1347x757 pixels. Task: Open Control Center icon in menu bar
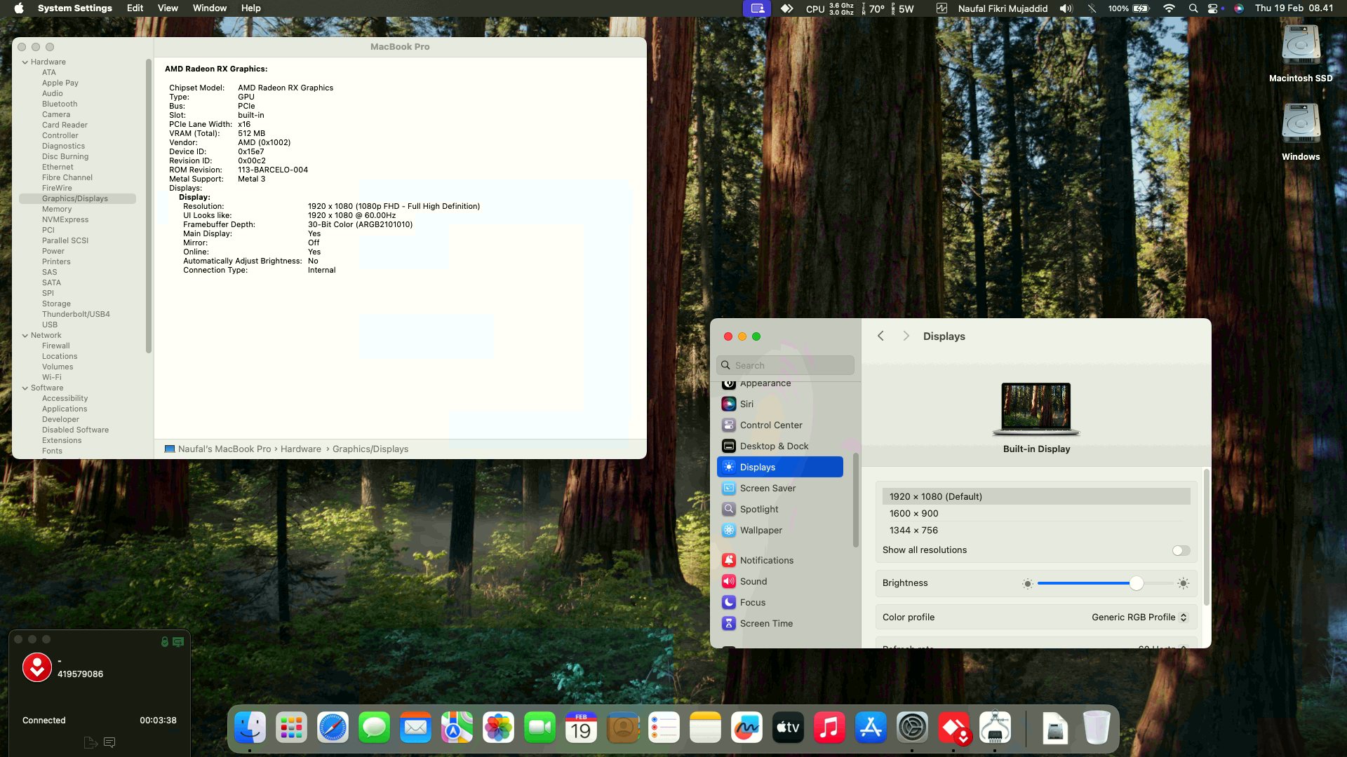(x=1214, y=8)
